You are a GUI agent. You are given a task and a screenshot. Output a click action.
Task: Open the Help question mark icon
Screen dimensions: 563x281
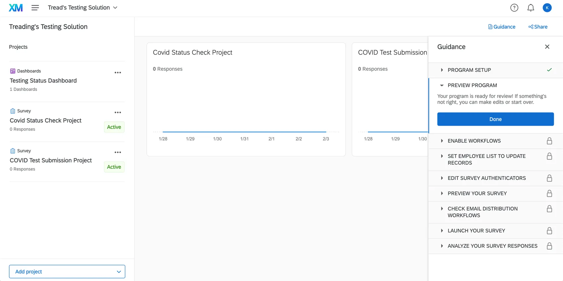click(514, 8)
